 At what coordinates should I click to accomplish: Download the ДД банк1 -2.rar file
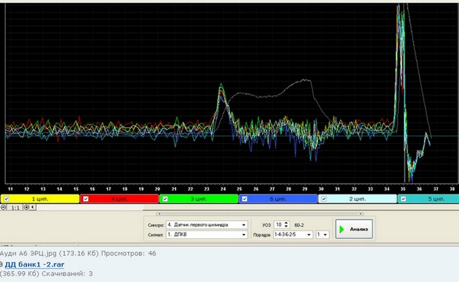click(x=34, y=264)
